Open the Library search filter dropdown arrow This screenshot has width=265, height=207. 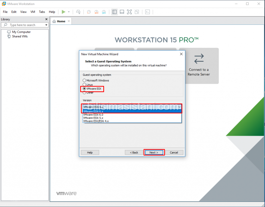[x=46, y=25]
